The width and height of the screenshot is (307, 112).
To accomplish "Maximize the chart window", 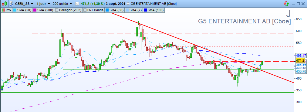I will click(x=298, y=4).
